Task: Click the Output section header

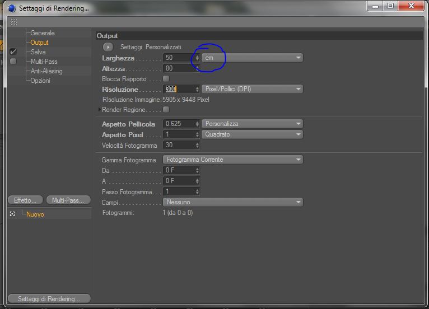Action: pos(259,36)
